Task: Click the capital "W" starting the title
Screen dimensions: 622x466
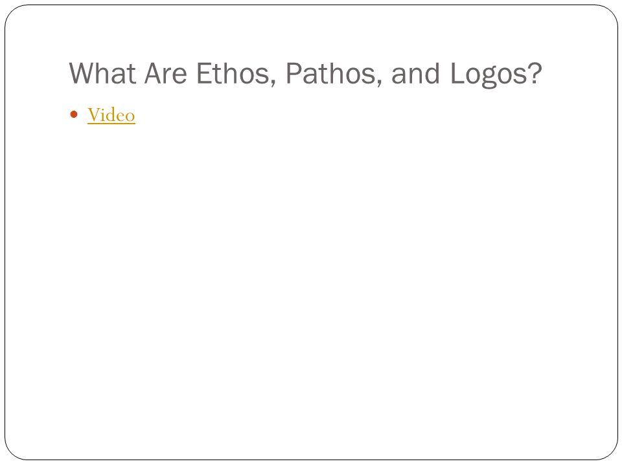Action: coord(82,73)
